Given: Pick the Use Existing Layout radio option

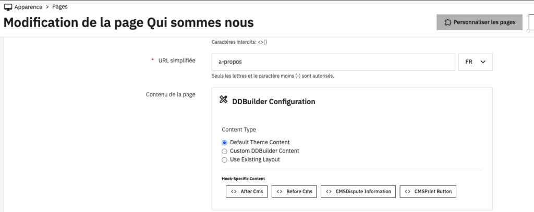Looking at the screenshot, I should tap(225, 160).
